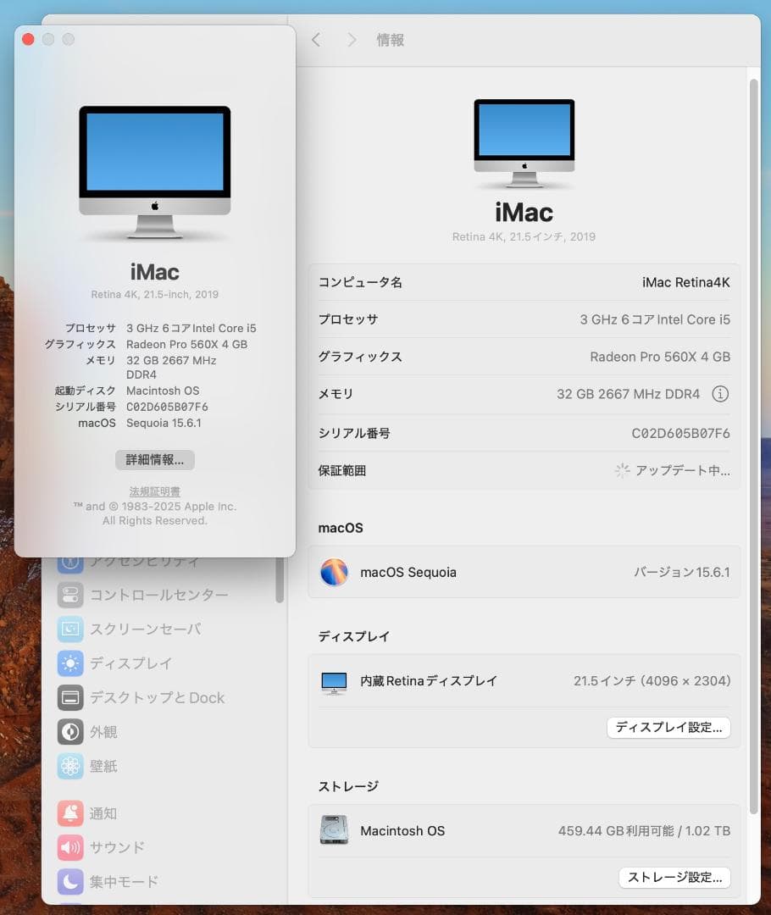
Task: Click the Macintosh OS storage drive icon
Action: click(334, 830)
